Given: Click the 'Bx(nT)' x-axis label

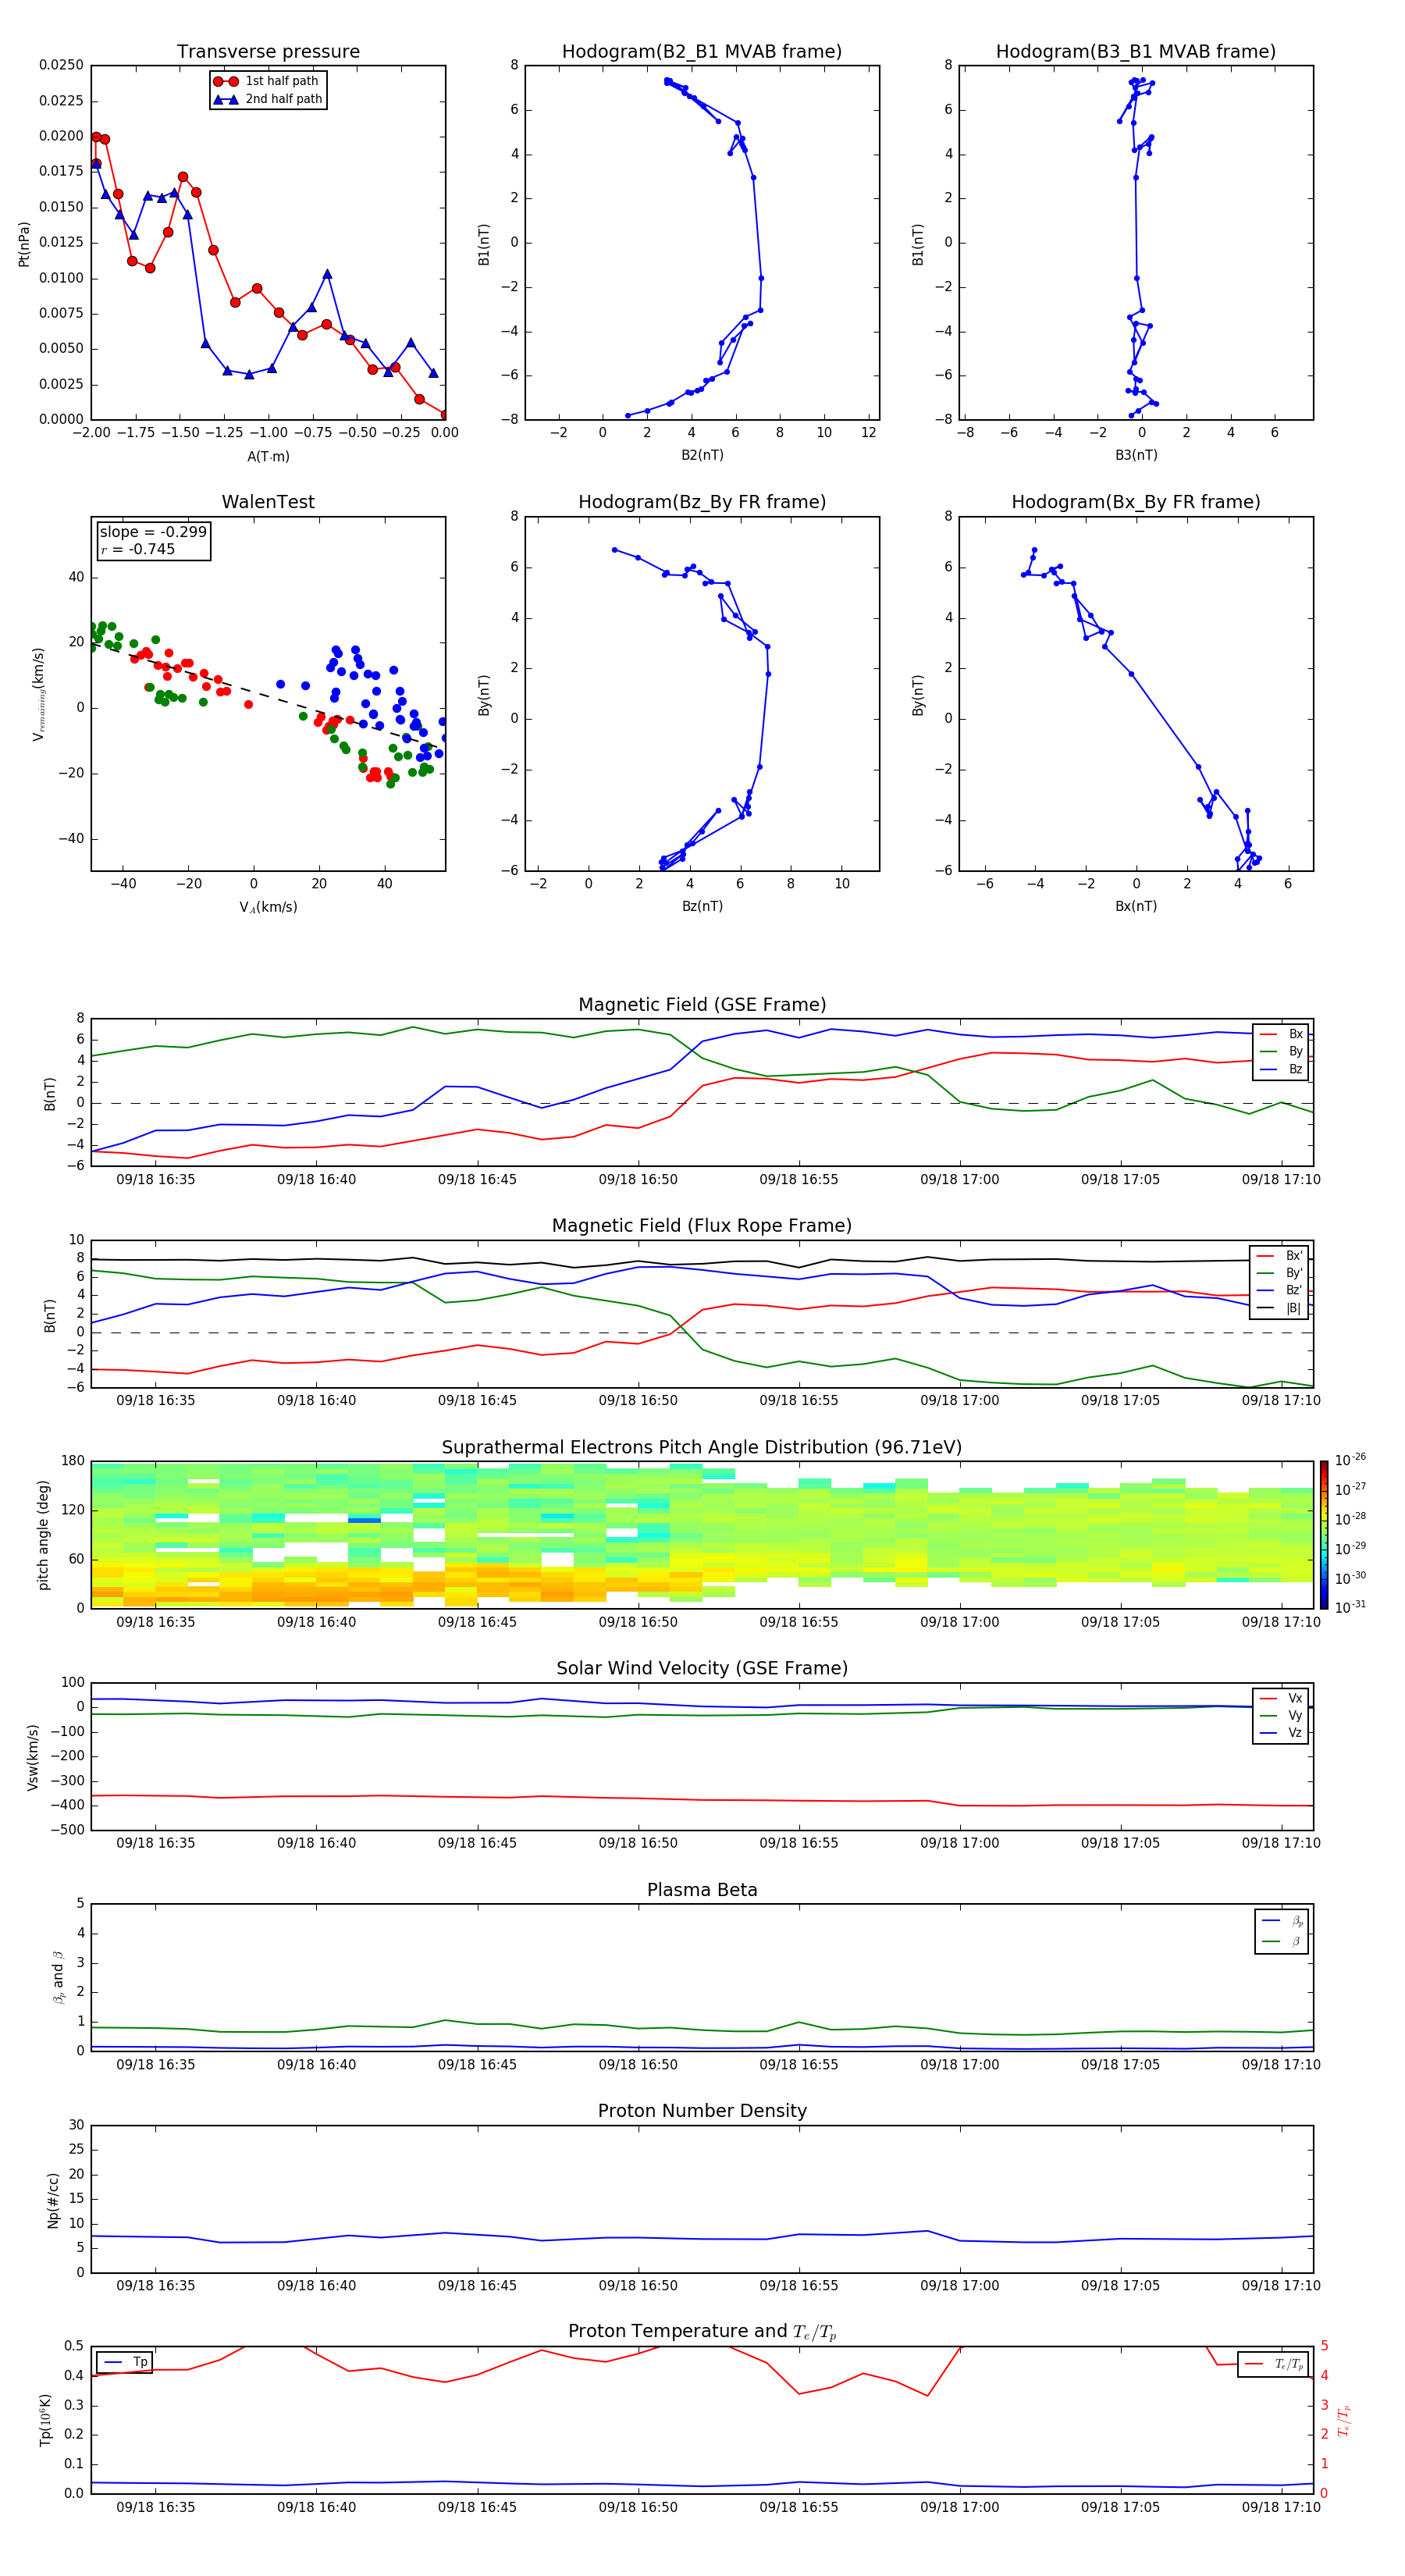Looking at the screenshot, I should 1136,906.
